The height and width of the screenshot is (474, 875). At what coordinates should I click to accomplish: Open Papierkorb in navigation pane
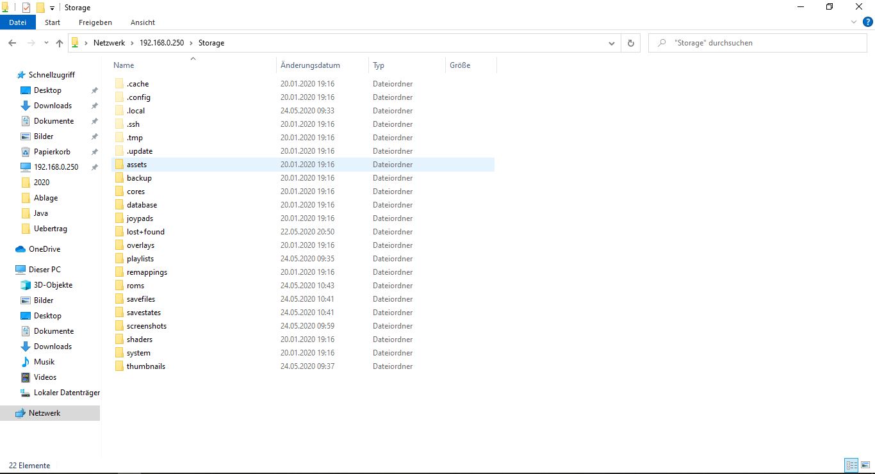coord(52,152)
